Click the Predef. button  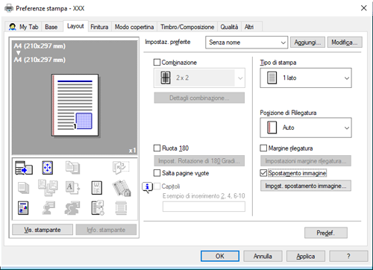tap(326, 233)
